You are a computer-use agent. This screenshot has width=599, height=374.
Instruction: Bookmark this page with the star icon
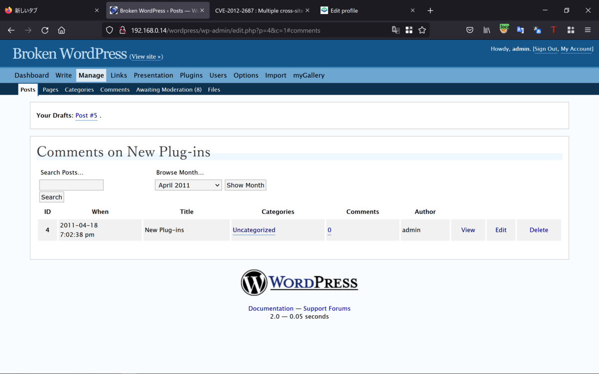[422, 30]
